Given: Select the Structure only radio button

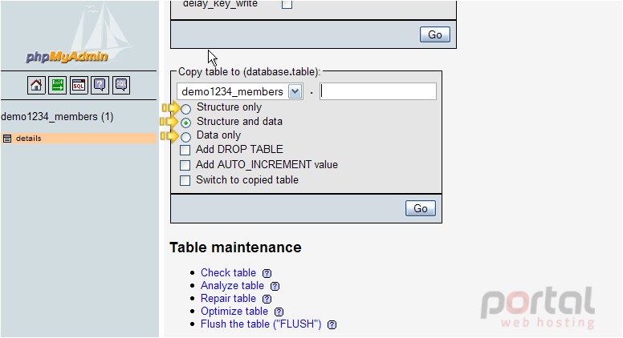Looking at the screenshot, I should click(185, 108).
